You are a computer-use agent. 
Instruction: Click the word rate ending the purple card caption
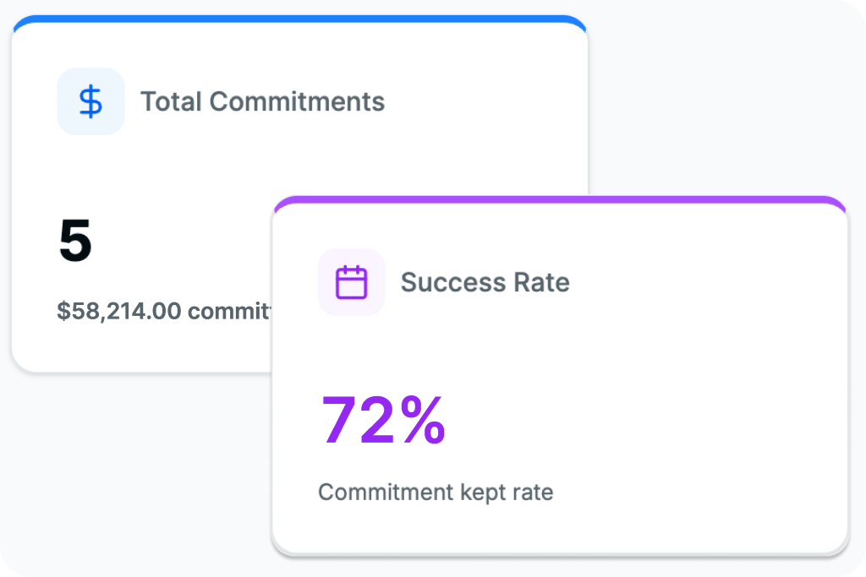click(533, 492)
